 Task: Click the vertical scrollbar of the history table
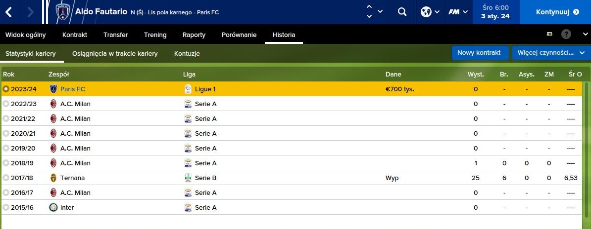pos(587,148)
